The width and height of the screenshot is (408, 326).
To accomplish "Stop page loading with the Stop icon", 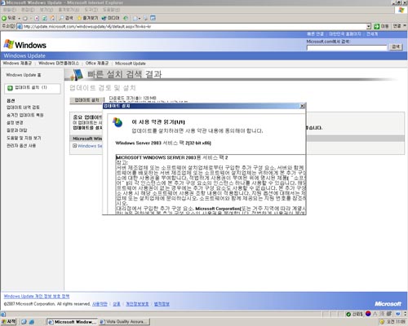I will (x=37, y=19).
